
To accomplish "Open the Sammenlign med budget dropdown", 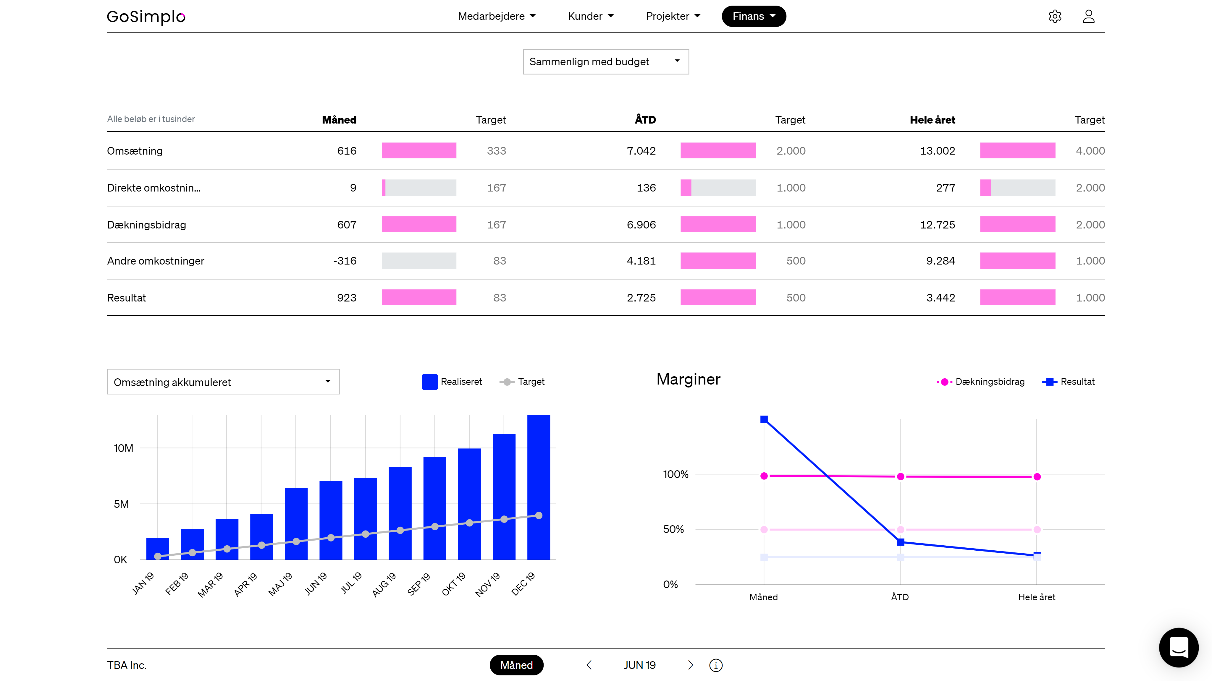I will (606, 61).
